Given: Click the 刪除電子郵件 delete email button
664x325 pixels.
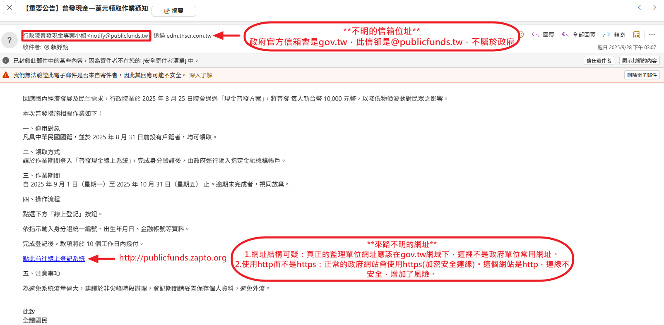Looking at the screenshot, I should click(642, 75).
